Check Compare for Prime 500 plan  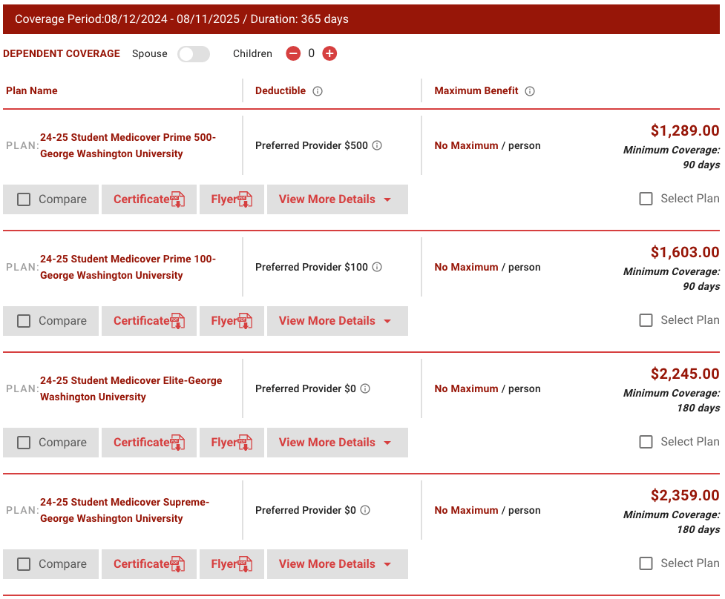point(24,199)
